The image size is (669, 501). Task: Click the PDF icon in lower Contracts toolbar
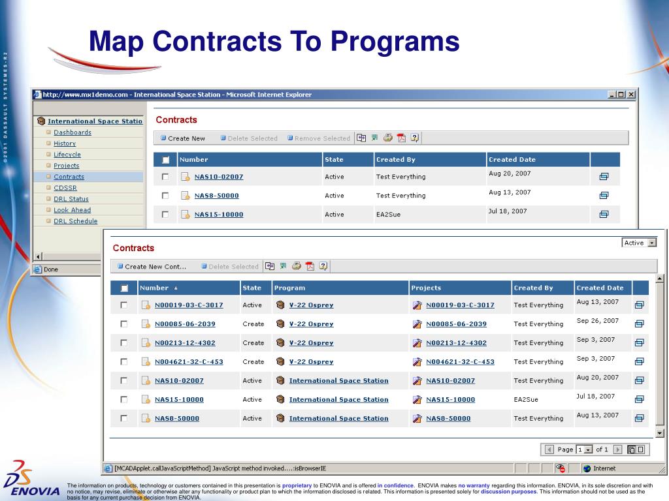[310, 266]
